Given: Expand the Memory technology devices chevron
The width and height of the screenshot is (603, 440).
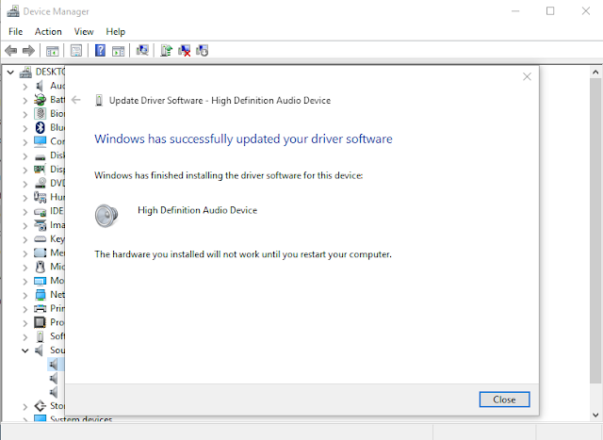Looking at the screenshot, I should coord(25,253).
